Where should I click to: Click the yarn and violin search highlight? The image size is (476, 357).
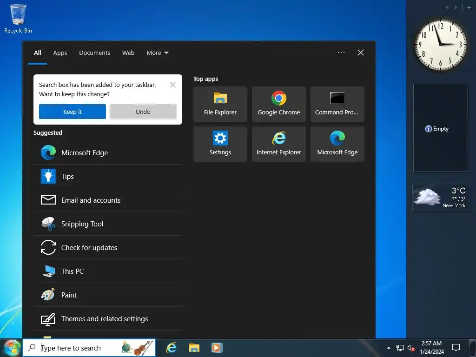tap(137, 348)
